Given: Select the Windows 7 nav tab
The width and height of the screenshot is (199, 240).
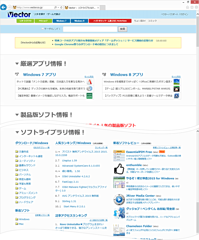Looking at the screenshot, I should click(x=61, y=21).
